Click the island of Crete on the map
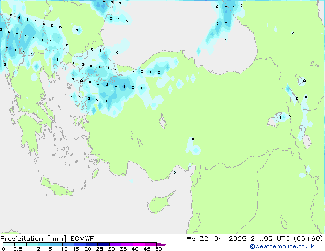 57,187
